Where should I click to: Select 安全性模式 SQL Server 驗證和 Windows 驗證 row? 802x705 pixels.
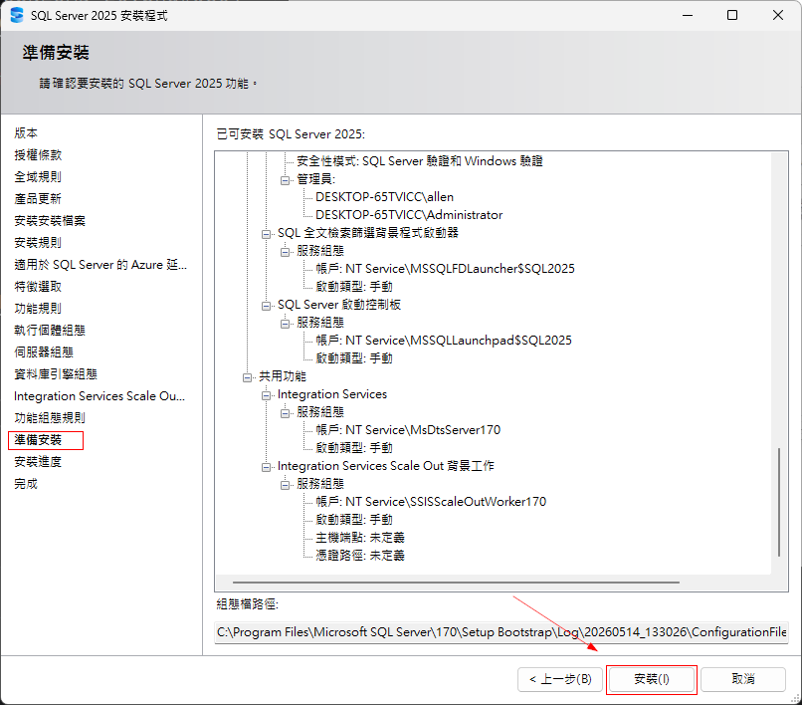point(420,161)
